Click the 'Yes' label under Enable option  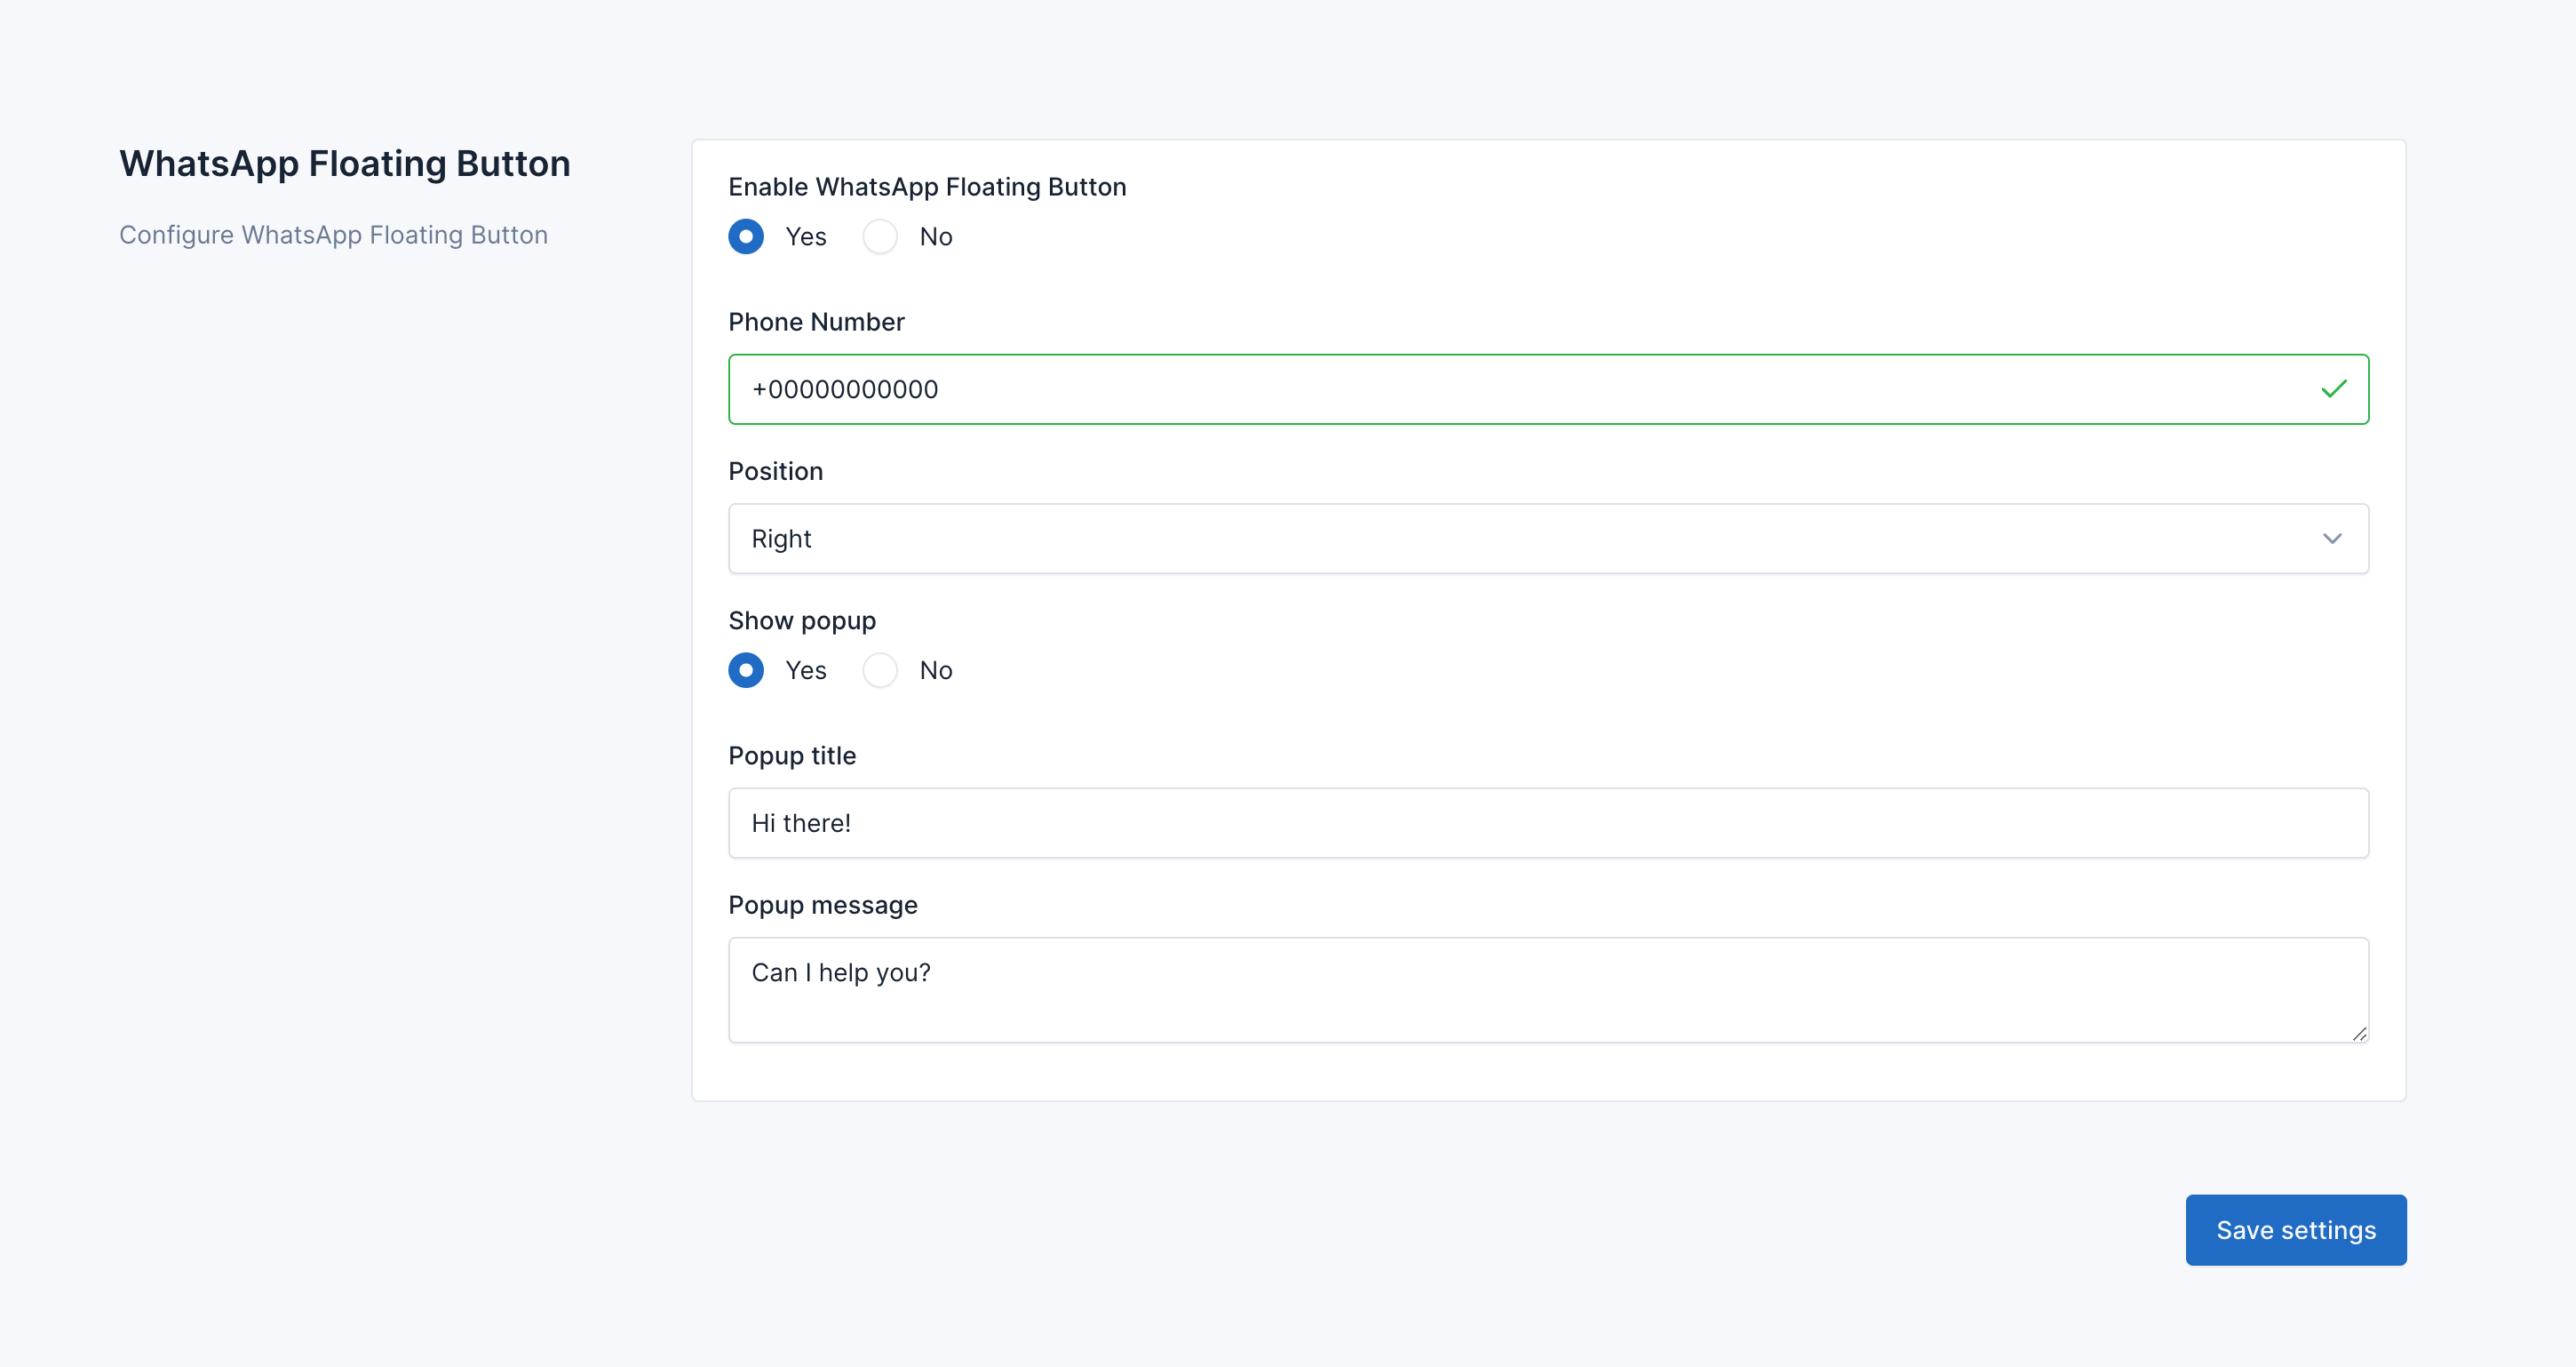tap(806, 237)
